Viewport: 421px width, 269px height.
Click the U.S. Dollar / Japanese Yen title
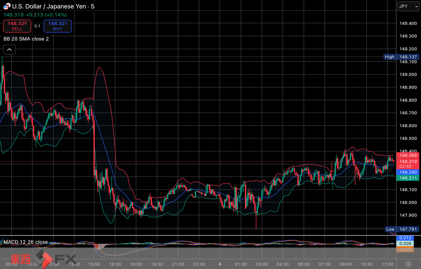[x=53, y=6]
